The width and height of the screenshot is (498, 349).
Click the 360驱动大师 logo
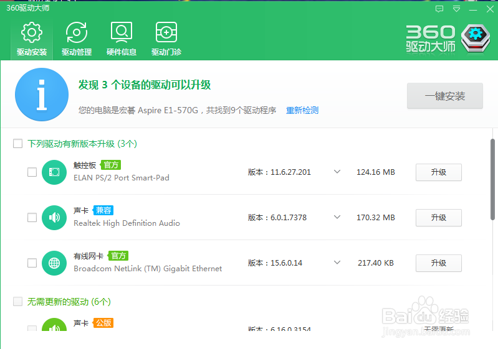[448, 39]
